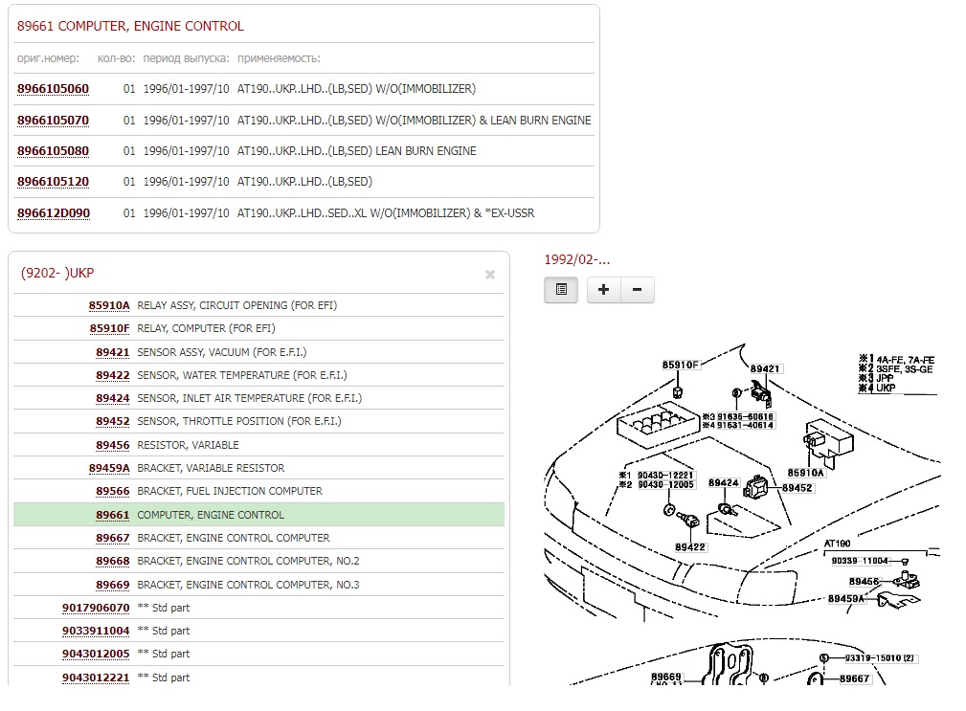Open 89566 fuel injection computer bracket
This screenshot has height=711, width=966.
pyautogui.click(x=112, y=491)
